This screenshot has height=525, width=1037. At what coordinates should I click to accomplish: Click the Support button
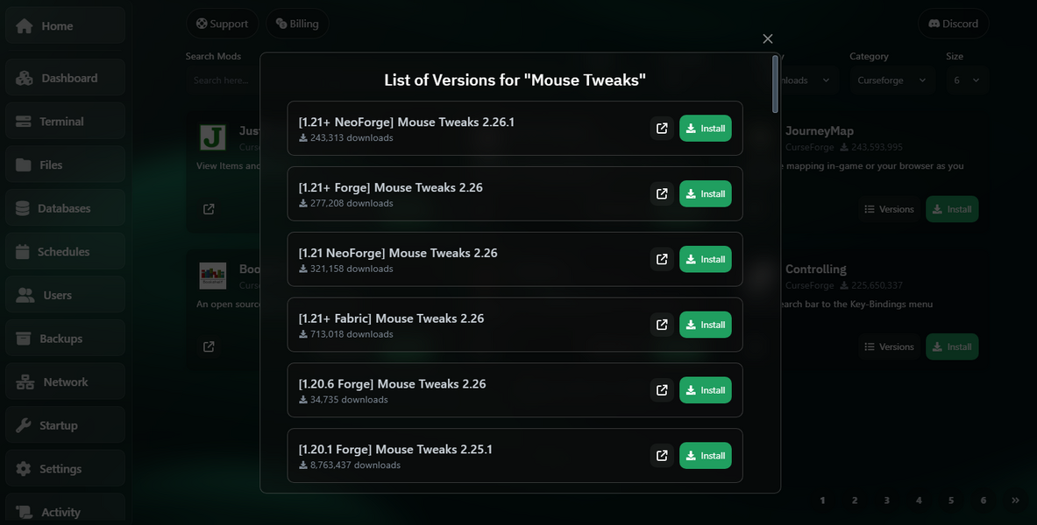(x=222, y=24)
